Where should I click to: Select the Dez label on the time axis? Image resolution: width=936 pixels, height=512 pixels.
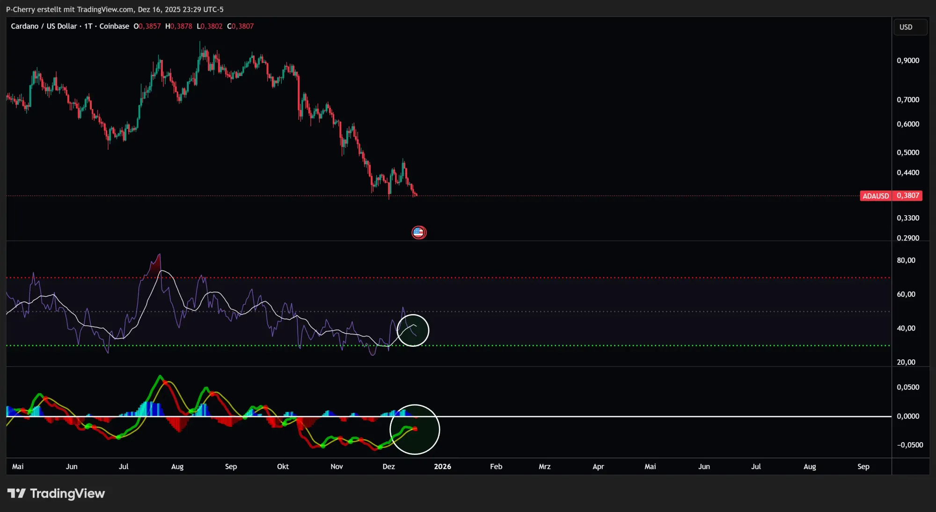click(389, 467)
